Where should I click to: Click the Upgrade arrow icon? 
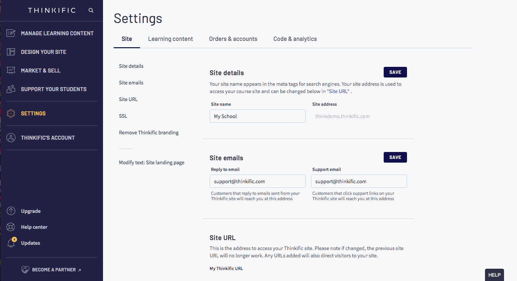pyautogui.click(x=11, y=211)
